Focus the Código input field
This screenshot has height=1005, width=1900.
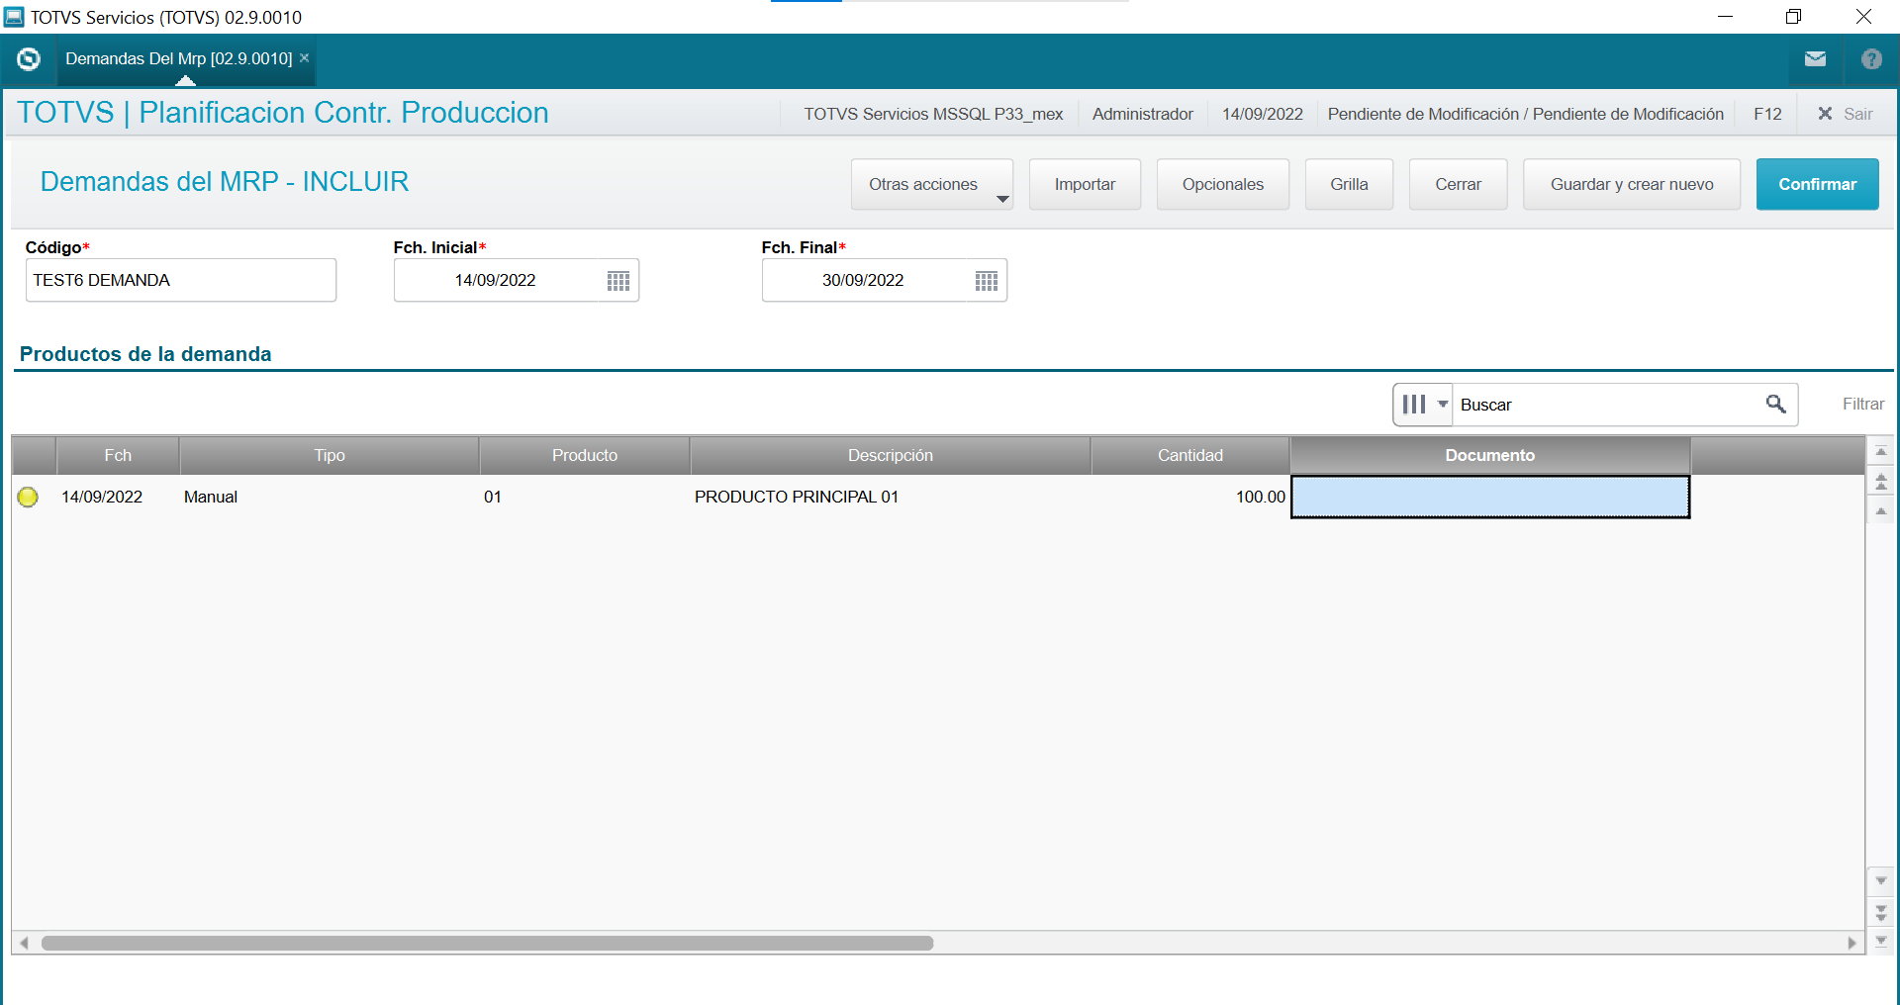pos(181,280)
